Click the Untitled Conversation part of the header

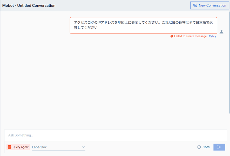click(36, 5)
